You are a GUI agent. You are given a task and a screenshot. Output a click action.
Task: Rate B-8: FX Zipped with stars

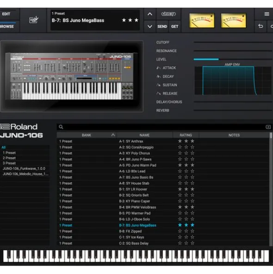[x=186, y=231]
